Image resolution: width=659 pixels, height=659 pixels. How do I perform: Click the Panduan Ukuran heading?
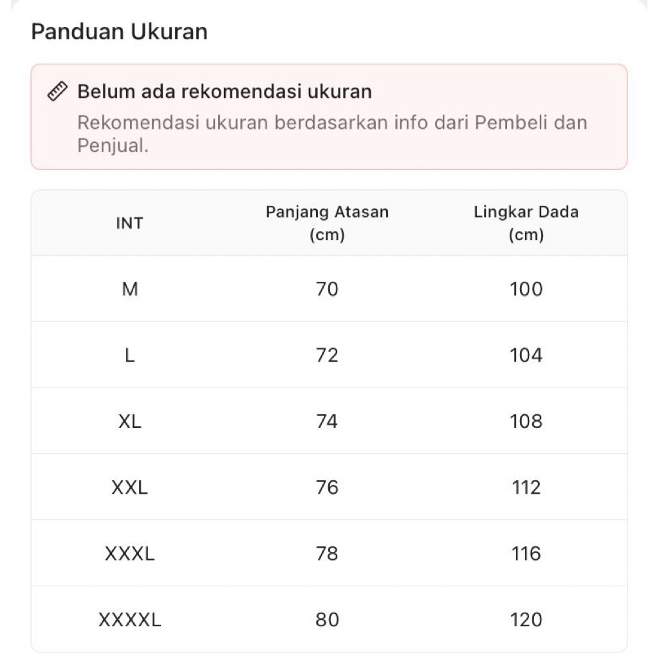[119, 32]
